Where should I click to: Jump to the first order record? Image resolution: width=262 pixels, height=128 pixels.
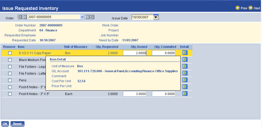(20, 17)
